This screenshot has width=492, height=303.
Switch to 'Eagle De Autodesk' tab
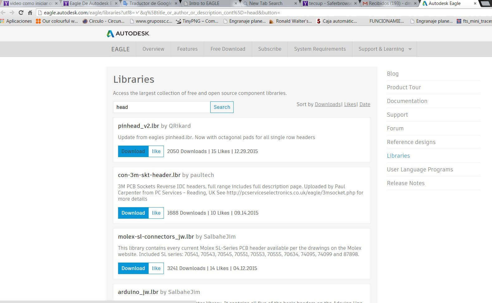click(x=90, y=3)
